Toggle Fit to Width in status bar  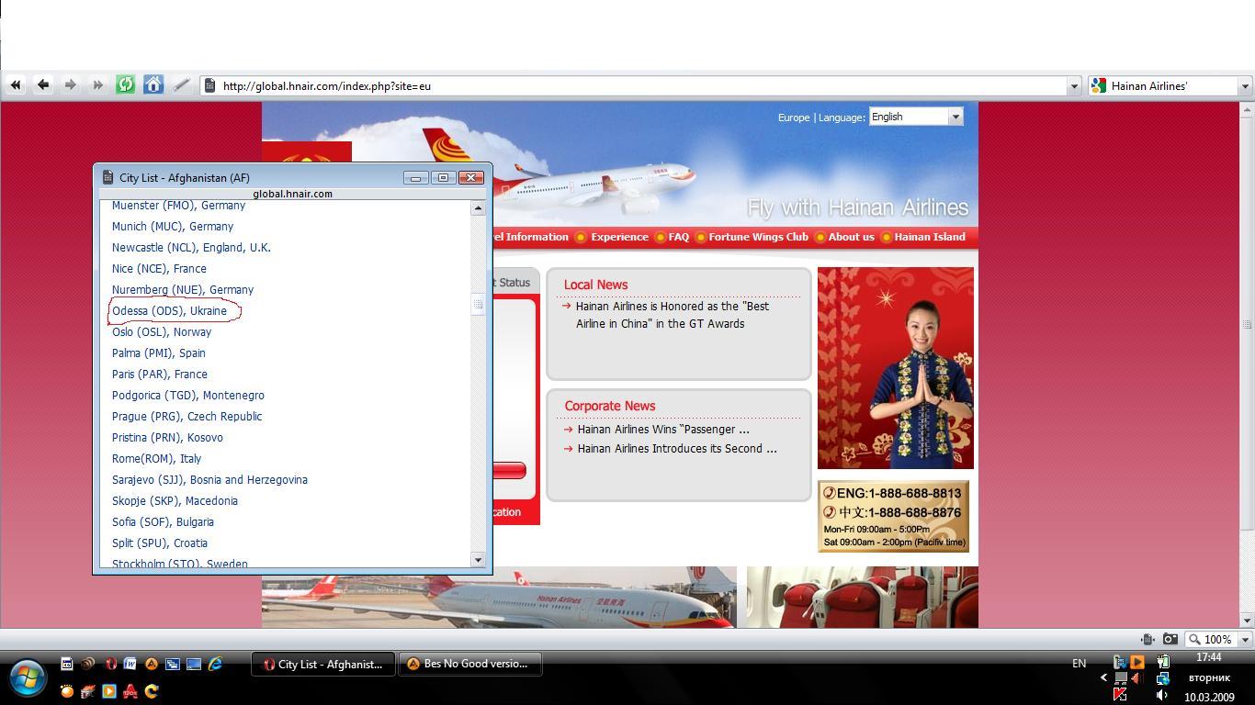pos(1148,639)
